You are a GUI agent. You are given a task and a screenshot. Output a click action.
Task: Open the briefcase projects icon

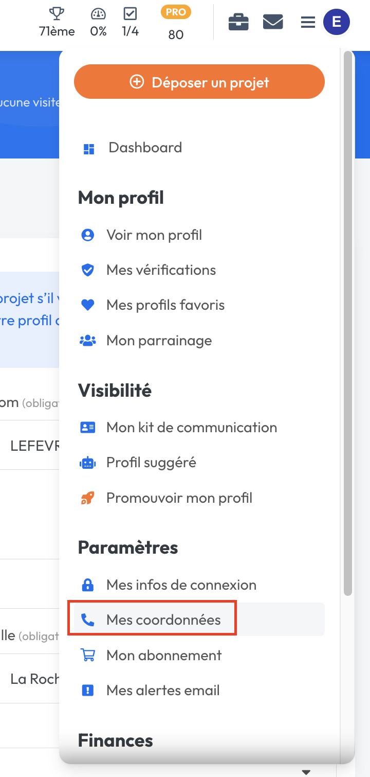tap(238, 22)
